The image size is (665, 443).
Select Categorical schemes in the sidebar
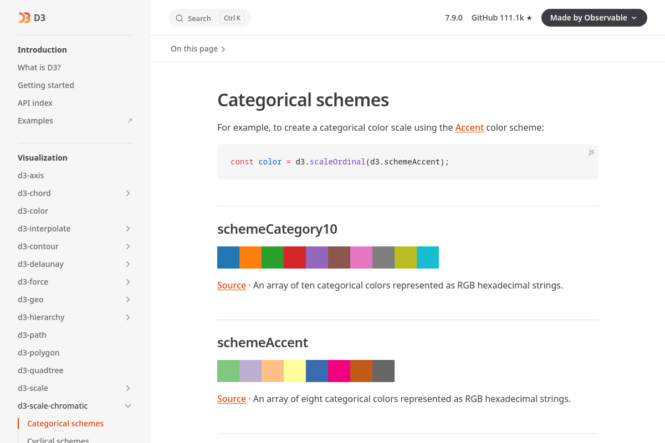[x=65, y=424]
